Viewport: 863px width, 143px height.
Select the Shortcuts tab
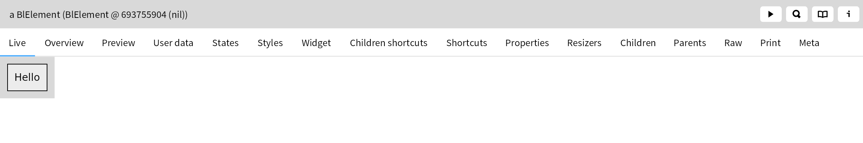pos(466,43)
